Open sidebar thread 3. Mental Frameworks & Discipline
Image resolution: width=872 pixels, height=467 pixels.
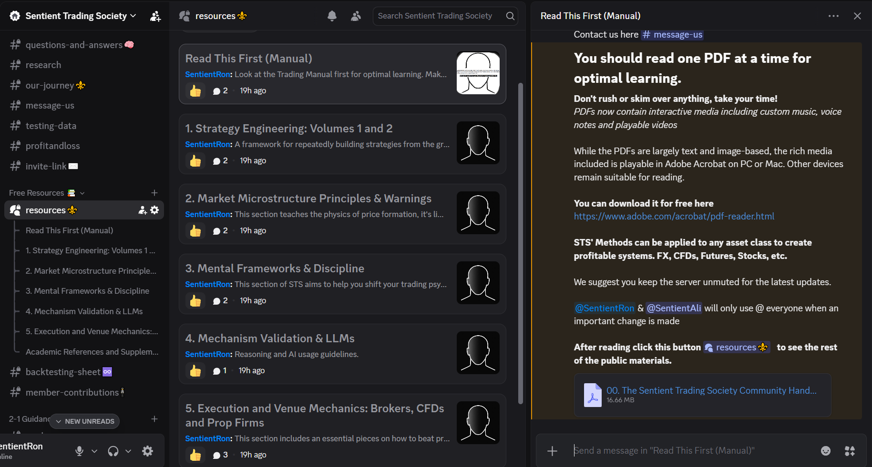[x=87, y=291]
